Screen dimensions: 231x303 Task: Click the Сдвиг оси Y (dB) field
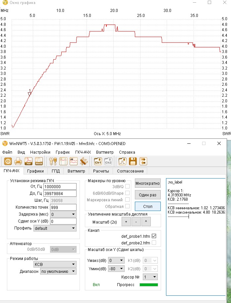point(63,221)
